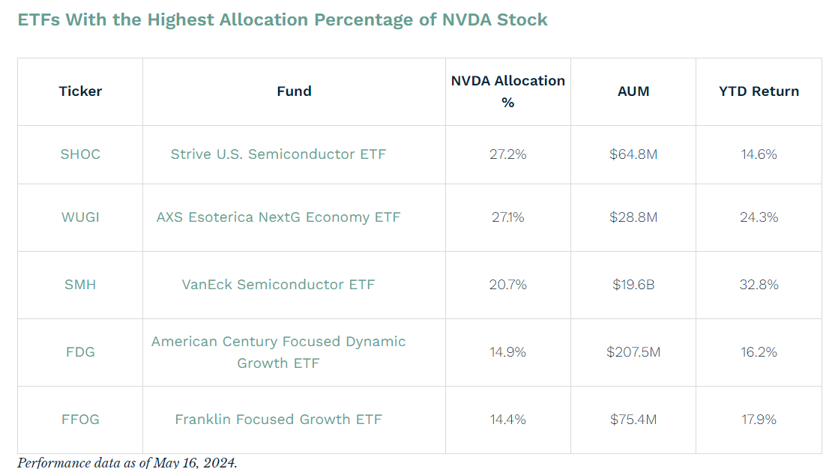
Task: Click the Ticker column header
Action: 80,91
